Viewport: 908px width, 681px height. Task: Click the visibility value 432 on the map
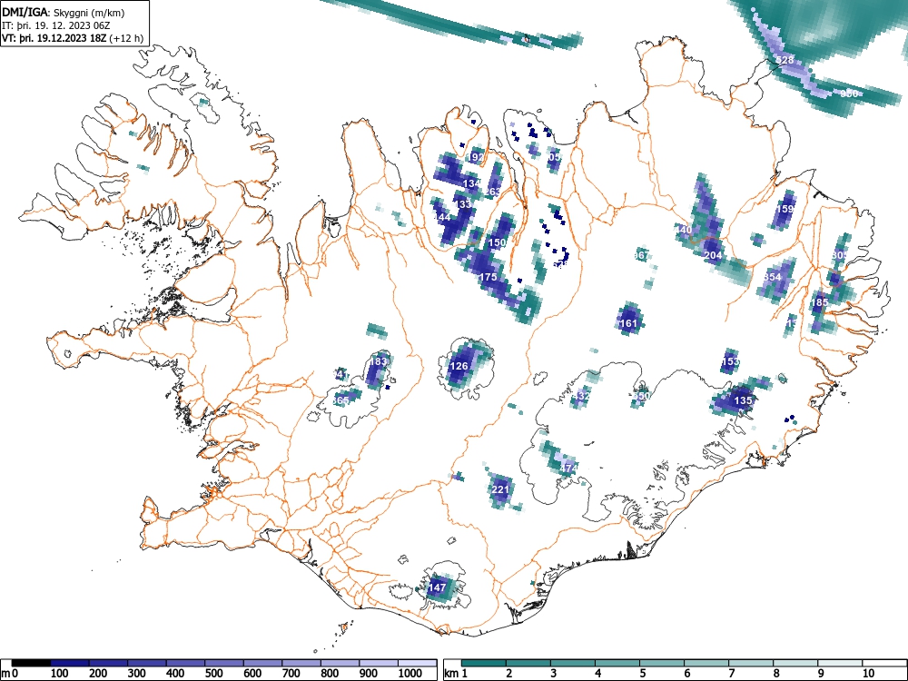581,397
